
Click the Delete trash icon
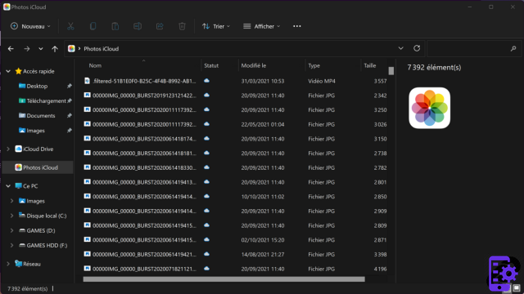pyautogui.click(x=182, y=26)
